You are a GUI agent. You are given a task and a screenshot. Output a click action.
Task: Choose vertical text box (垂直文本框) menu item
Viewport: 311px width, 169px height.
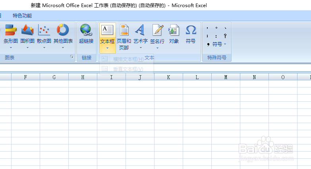[x=127, y=69]
